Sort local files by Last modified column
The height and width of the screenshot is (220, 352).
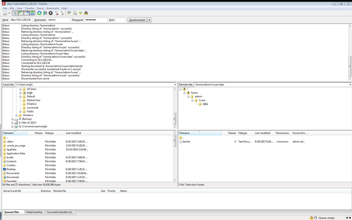coord(77,133)
